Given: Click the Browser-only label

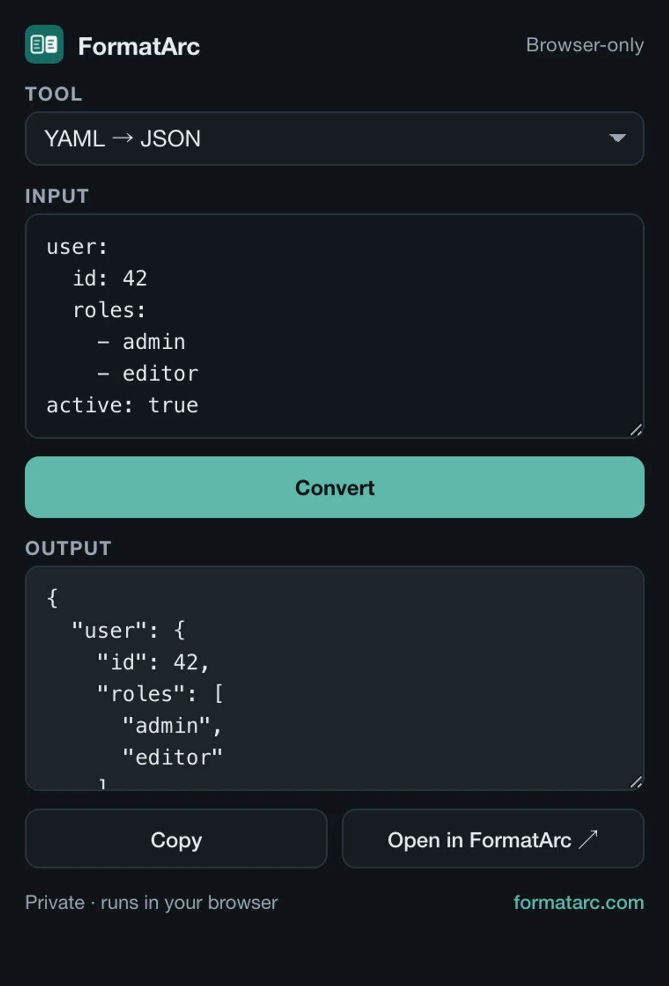Looking at the screenshot, I should [x=585, y=45].
